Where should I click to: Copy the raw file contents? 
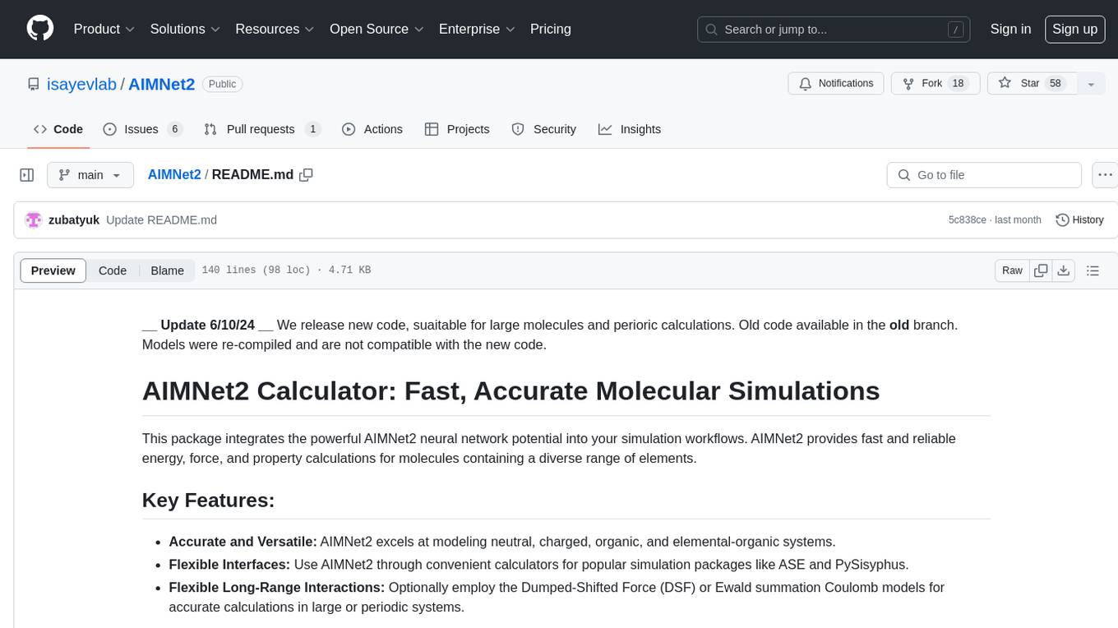point(1042,270)
